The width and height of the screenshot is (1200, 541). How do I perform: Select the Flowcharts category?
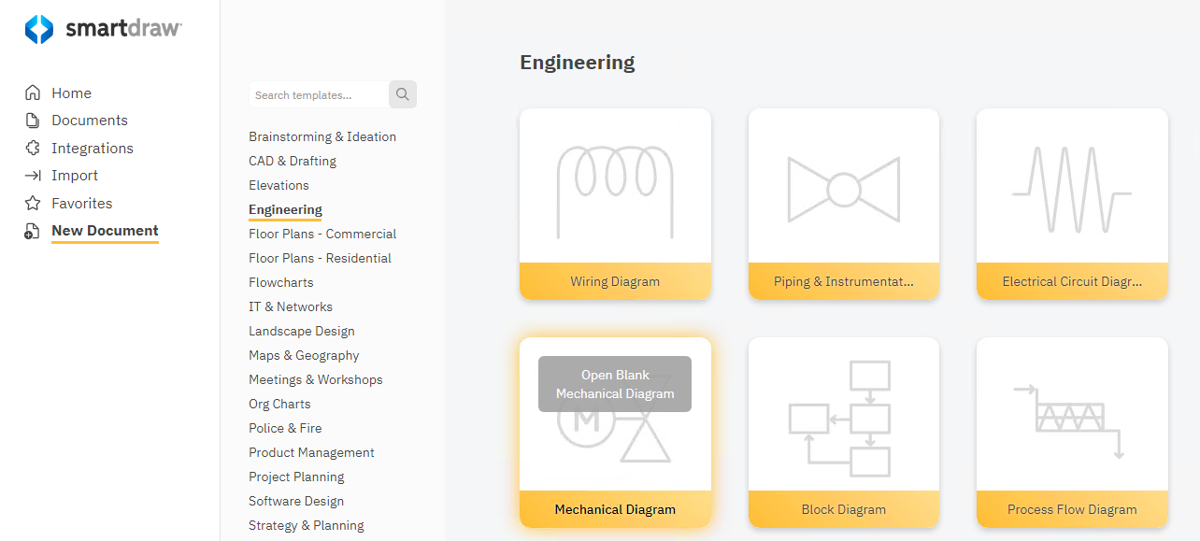point(281,282)
